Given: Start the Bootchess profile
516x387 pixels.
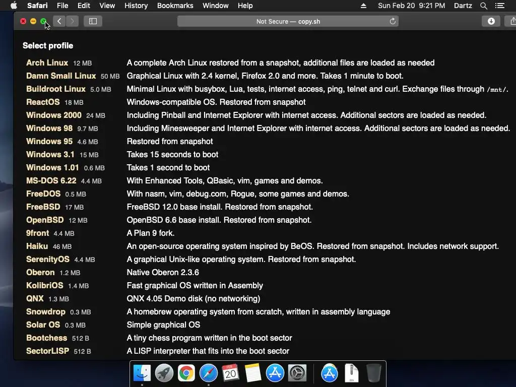Looking at the screenshot, I should tap(46, 338).
